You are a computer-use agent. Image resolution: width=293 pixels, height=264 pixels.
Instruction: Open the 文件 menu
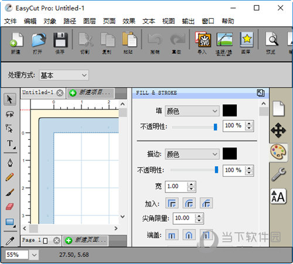(10, 21)
